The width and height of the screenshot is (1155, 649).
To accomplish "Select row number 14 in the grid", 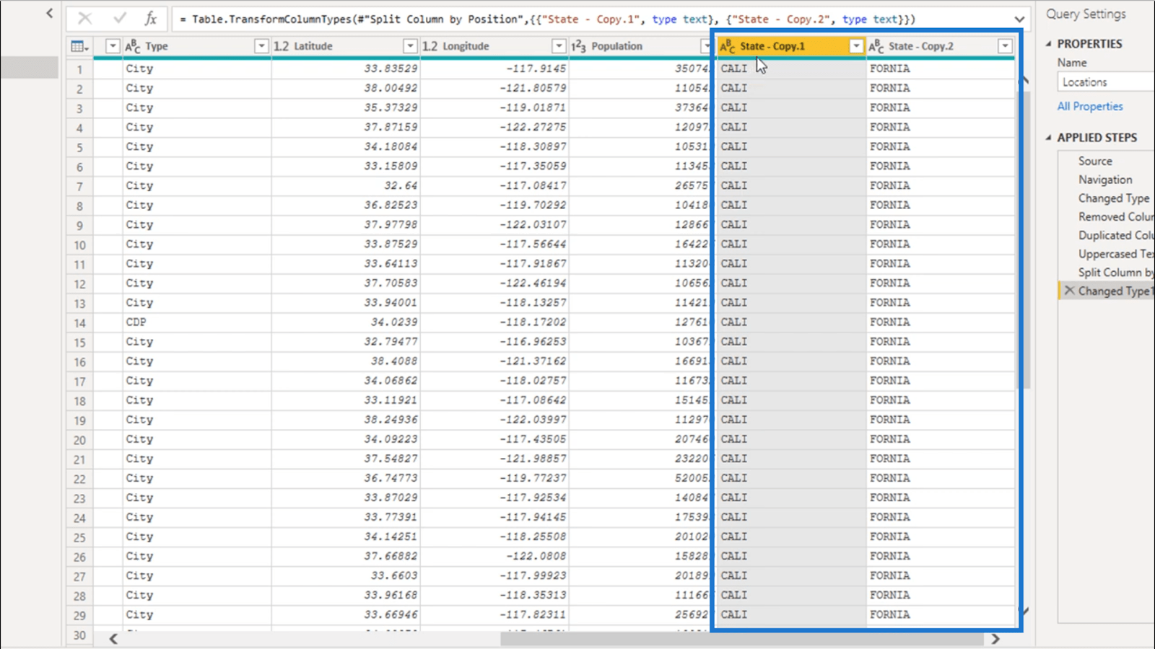I will pyautogui.click(x=79, y=323).
